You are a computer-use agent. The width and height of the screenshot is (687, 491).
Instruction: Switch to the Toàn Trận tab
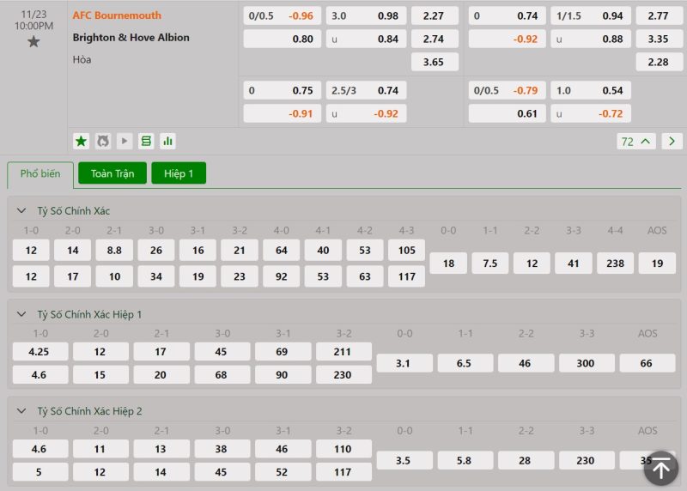tap(112, 173)
